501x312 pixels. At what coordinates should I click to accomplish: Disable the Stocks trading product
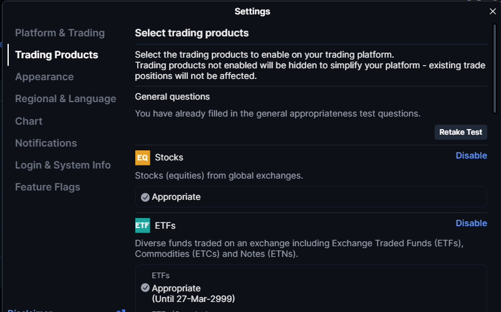coord(471,155)
